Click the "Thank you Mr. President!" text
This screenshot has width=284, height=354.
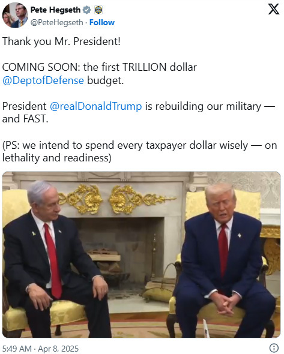[61, 41]
